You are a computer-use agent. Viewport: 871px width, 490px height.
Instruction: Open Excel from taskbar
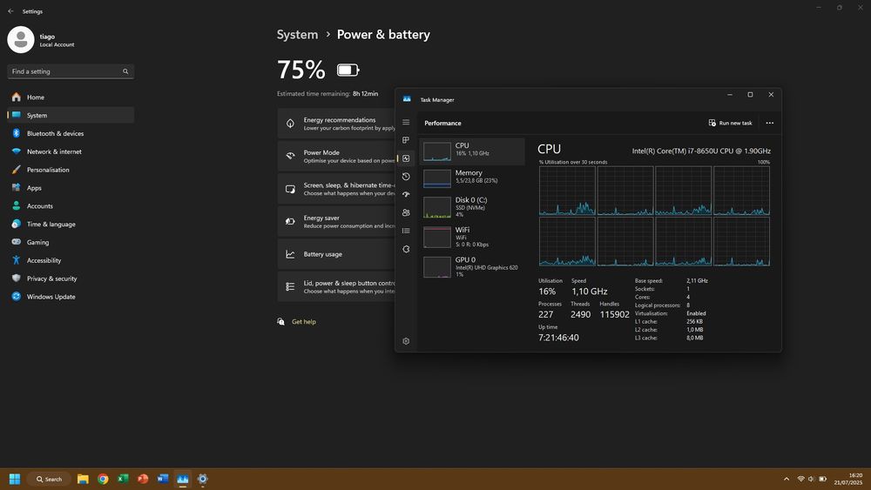[x=123, y=479]
